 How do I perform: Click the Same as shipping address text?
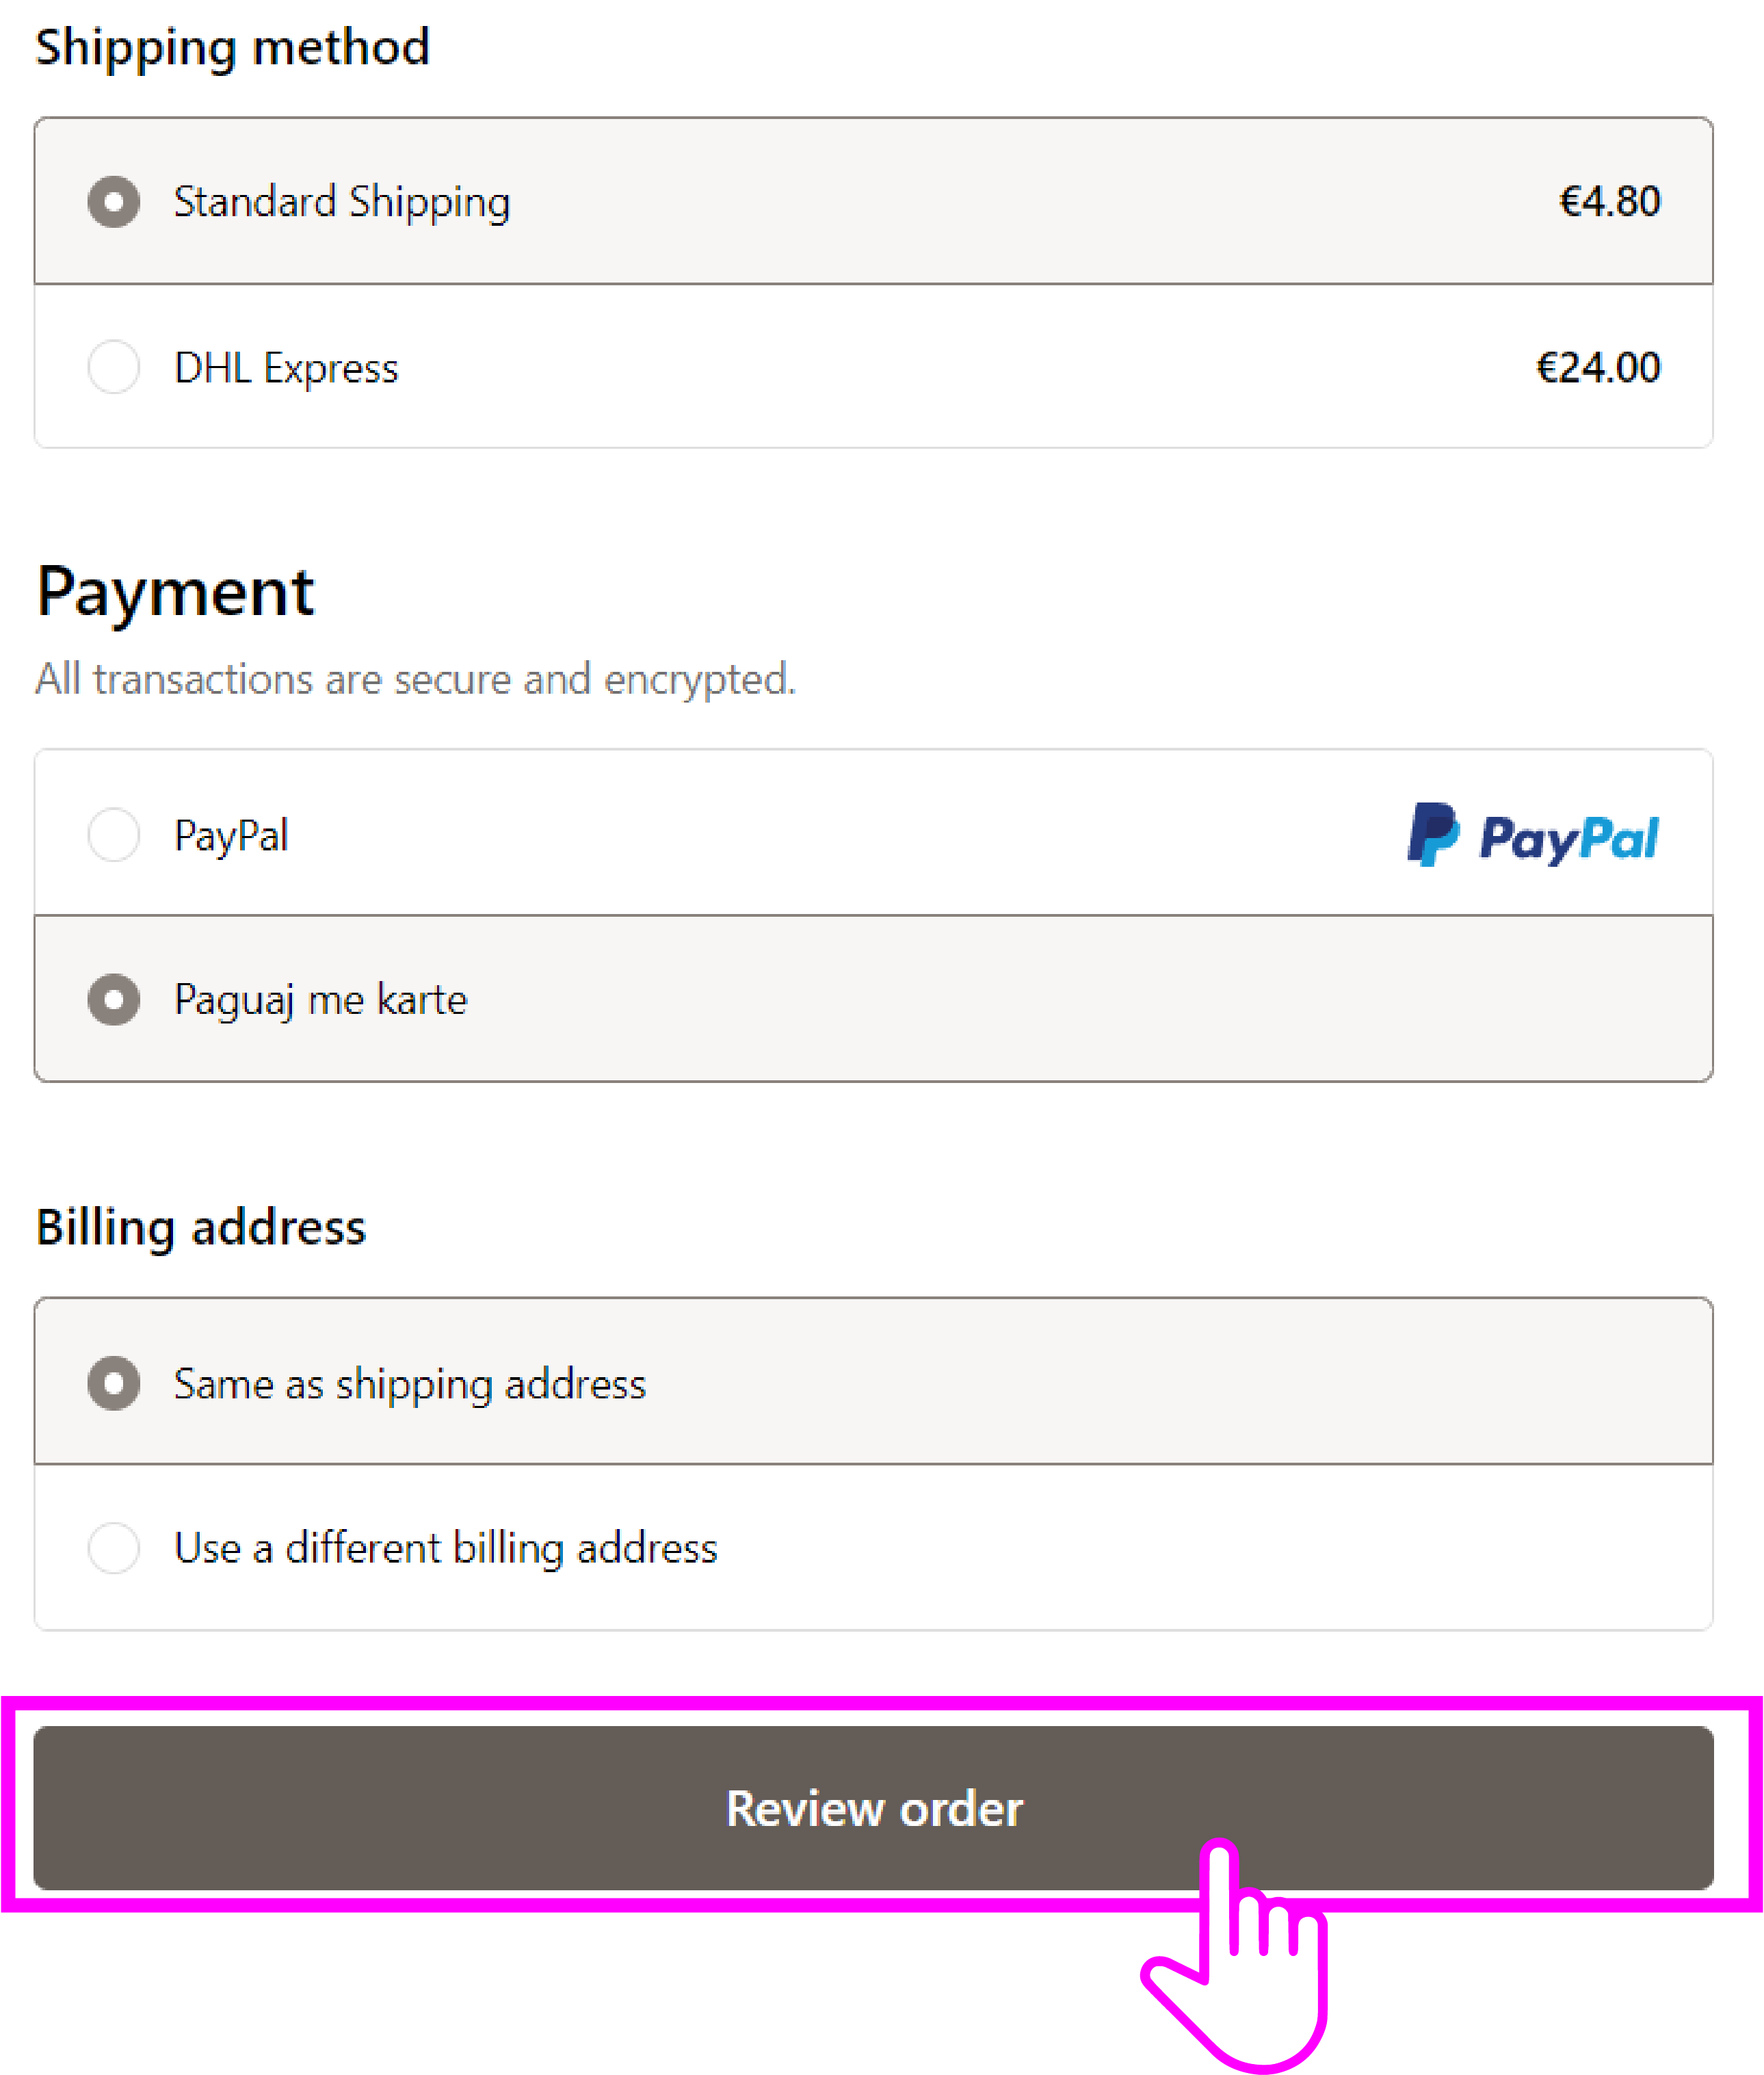point(410,1384)
